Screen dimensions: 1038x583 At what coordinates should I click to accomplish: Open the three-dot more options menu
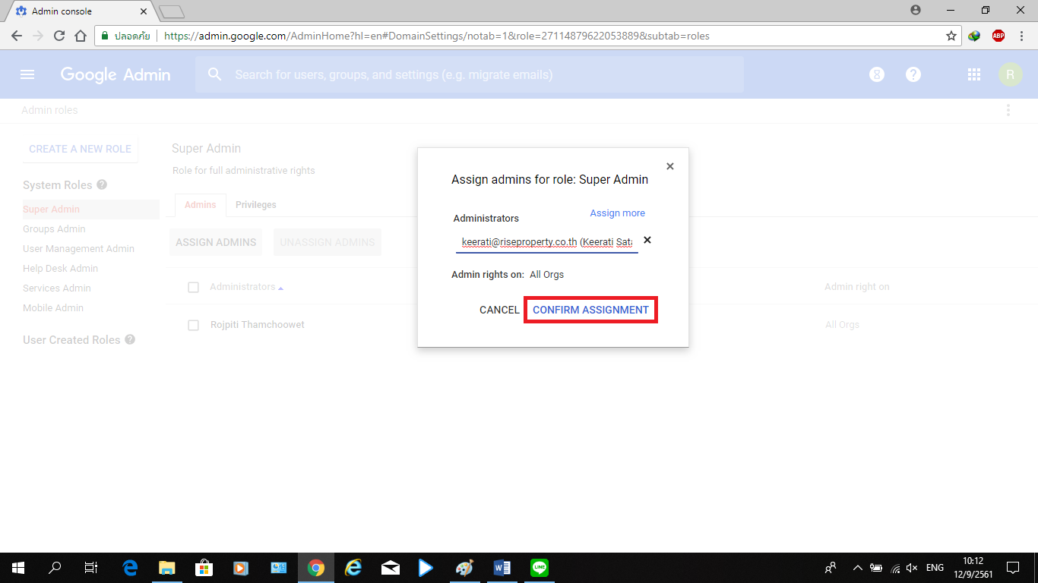tap(1008, 110)
